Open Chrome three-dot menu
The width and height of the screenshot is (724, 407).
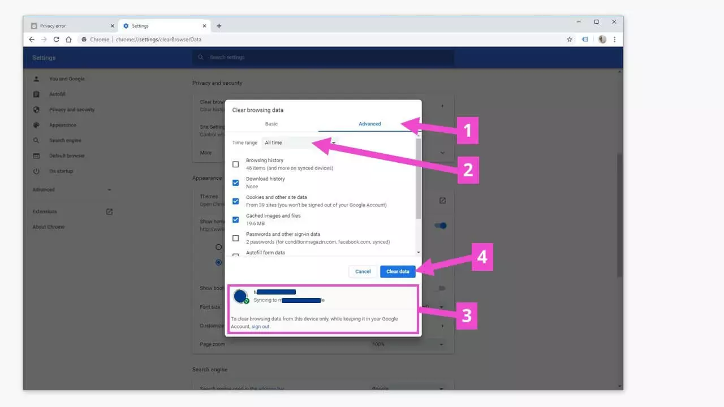tap(615, 40)
